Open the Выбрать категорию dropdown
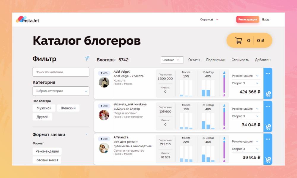Image resolution: width=297 pixels, height=178 pixels. point(61,91)
